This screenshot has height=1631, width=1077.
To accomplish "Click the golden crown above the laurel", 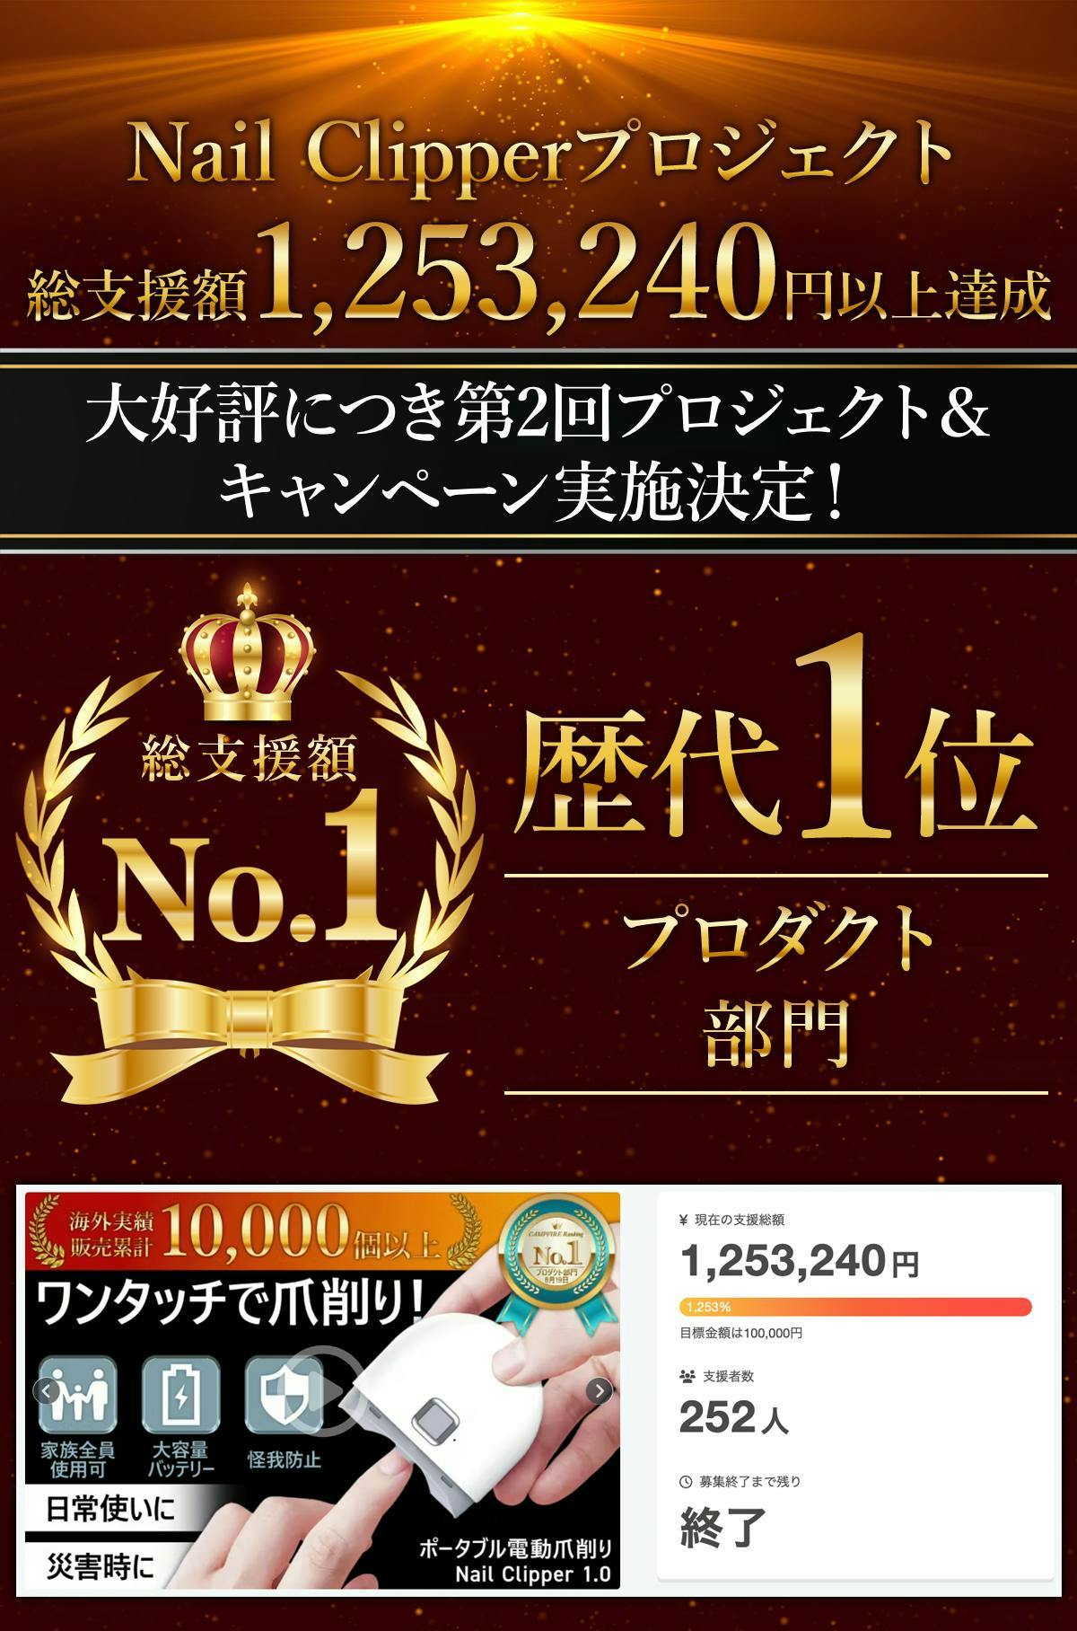I will point(246,652).
